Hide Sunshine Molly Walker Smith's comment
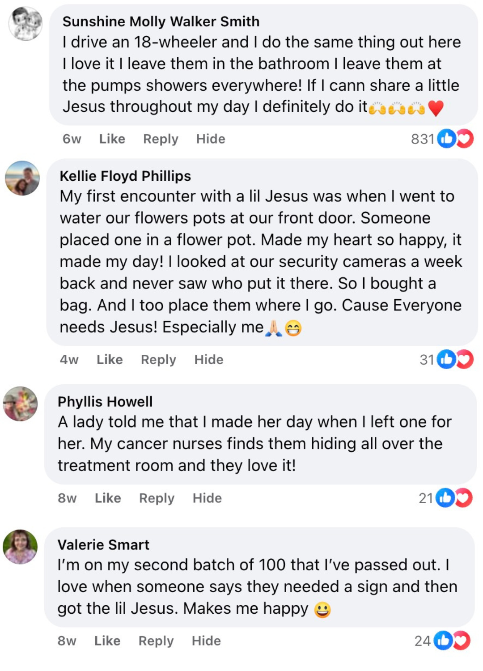The height and width of the screenshot is (671, 483). pyautogui.click(x=211, y=139)
